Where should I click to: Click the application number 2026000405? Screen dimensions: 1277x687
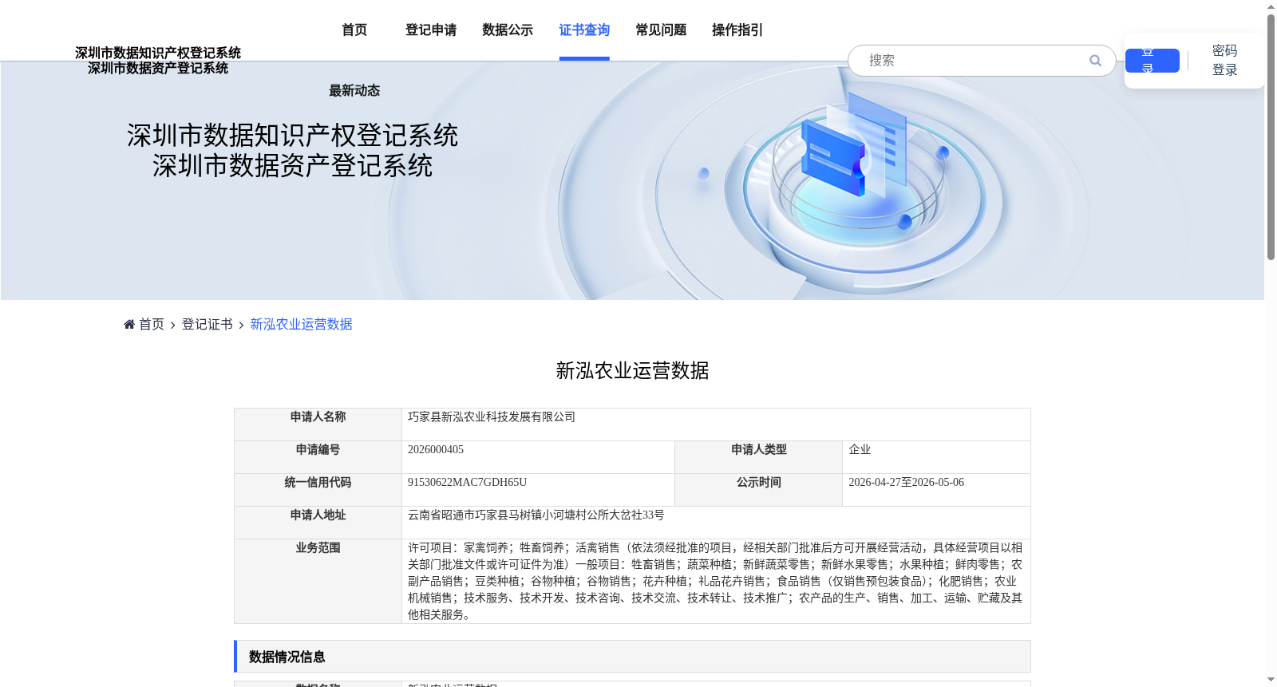[436, 450]
